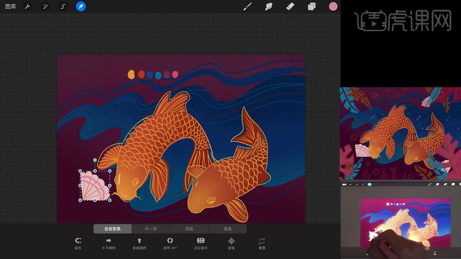Select the Smudge finger tool

click(269, 7)
